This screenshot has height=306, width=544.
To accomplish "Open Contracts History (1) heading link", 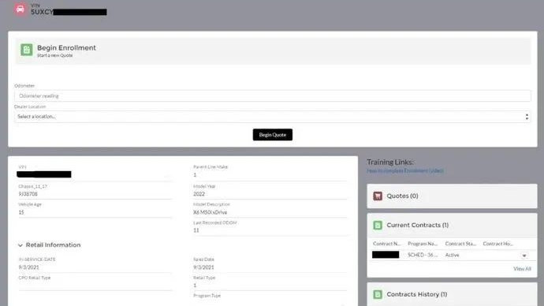I will pyautogui.click(x=417, y=294).
